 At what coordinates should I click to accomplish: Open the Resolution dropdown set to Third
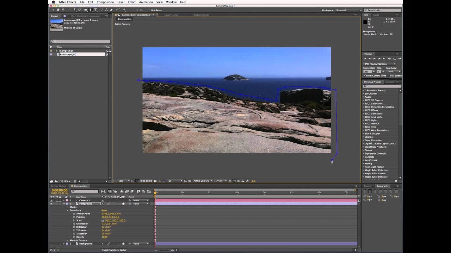(x=393, y=72)
